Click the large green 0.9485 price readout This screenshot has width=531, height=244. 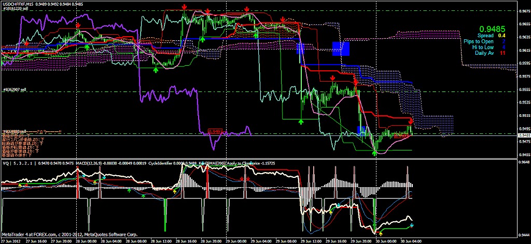(x=492, y=29)
